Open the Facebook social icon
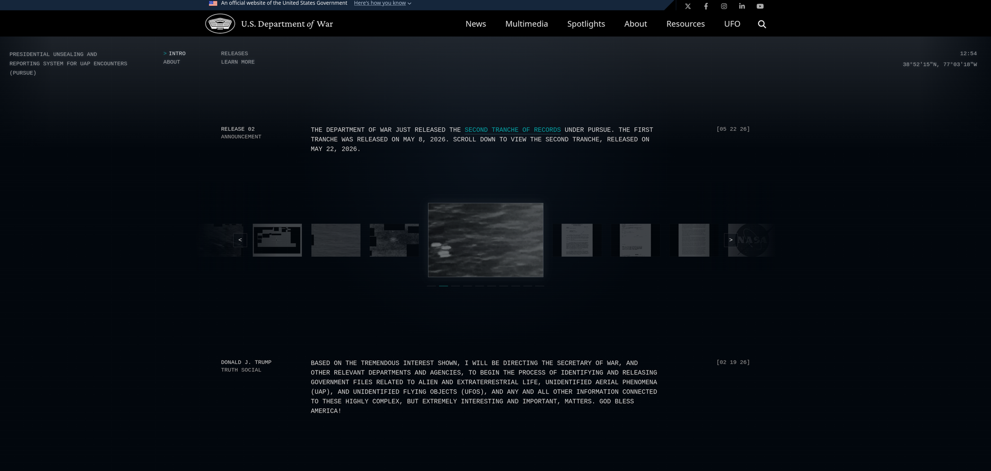The image size is (991, 471). pyautogui.click(x=706, y=6)
